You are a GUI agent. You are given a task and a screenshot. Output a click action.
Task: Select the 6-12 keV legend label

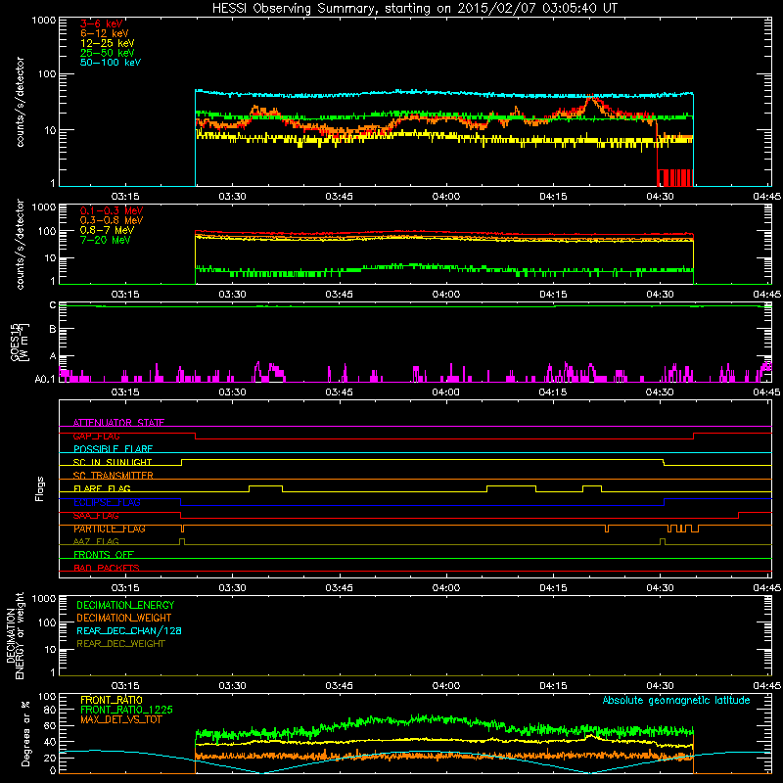click(105, 33)
